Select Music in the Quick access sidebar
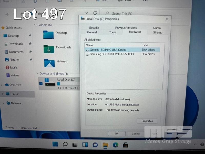This screenshot has width=205, height=154. [14, 68]
